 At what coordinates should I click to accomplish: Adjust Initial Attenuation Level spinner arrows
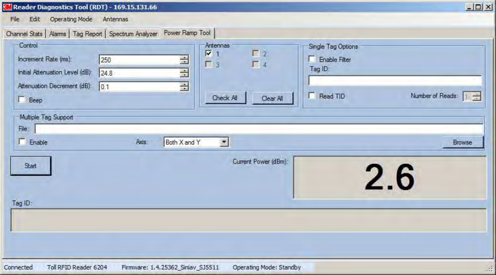pos(184,73)
